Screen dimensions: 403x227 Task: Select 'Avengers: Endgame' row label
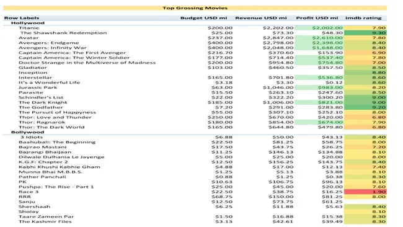coord(49,43)
